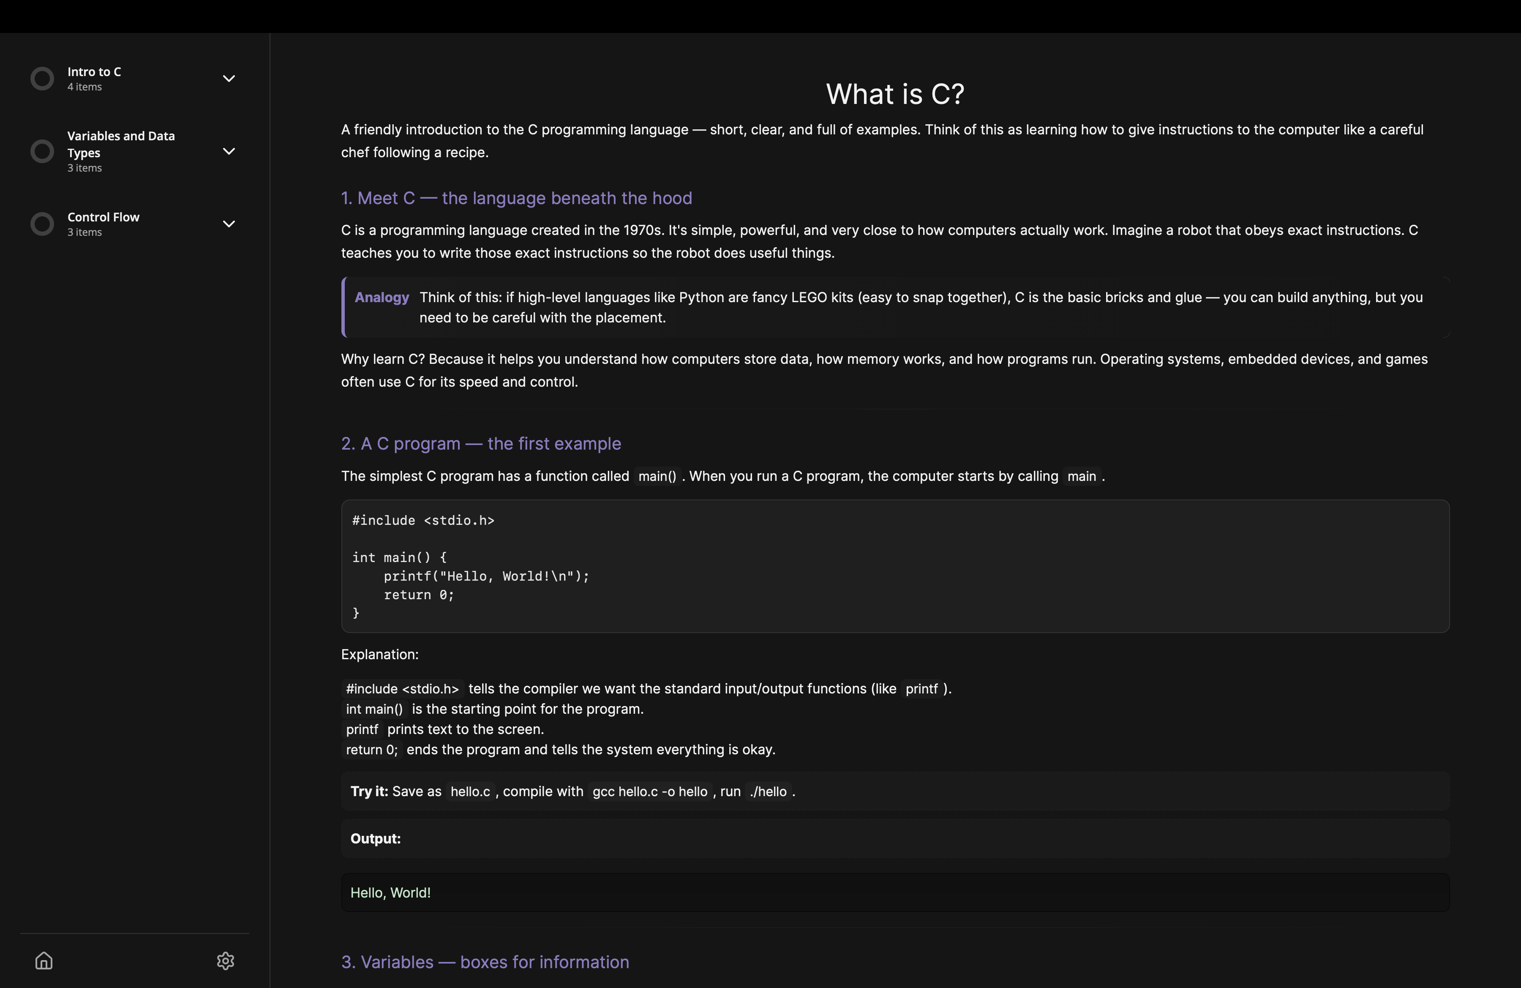Click inside the Hello World code block
Image resolution: width=1521 pixels, height=988 pixels.
coord(895,566)
